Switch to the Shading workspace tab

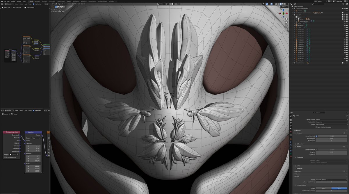[x=69, y=1]
